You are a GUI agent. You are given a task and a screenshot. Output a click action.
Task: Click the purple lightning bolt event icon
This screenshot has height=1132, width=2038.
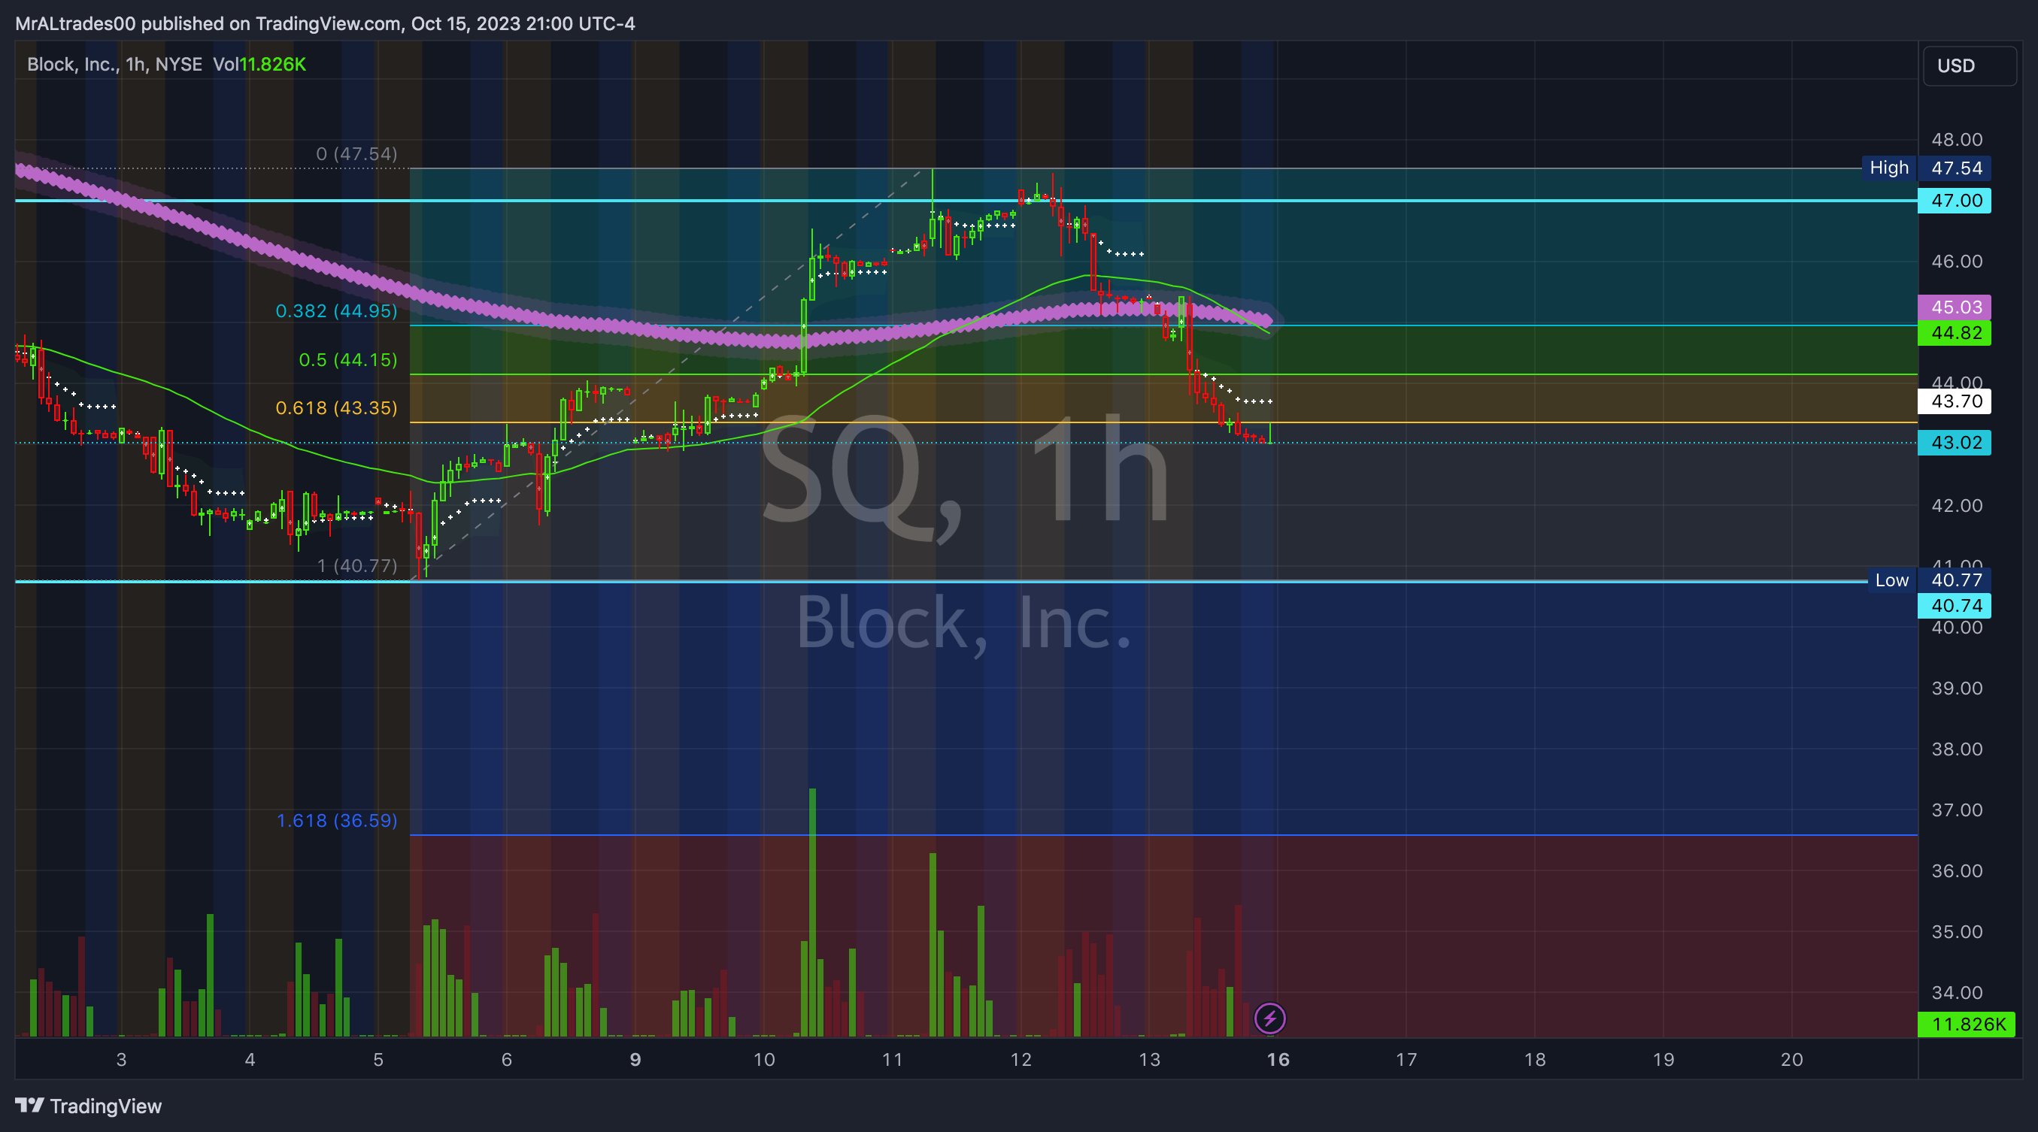1269,1018
